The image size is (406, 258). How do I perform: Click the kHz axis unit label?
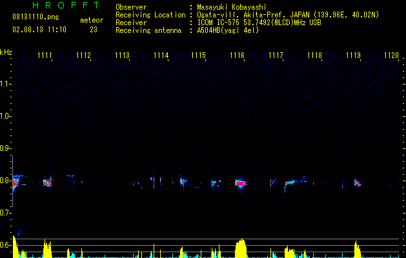6,52
